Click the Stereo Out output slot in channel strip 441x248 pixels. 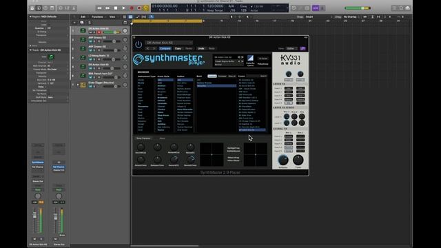click(38, 181)
